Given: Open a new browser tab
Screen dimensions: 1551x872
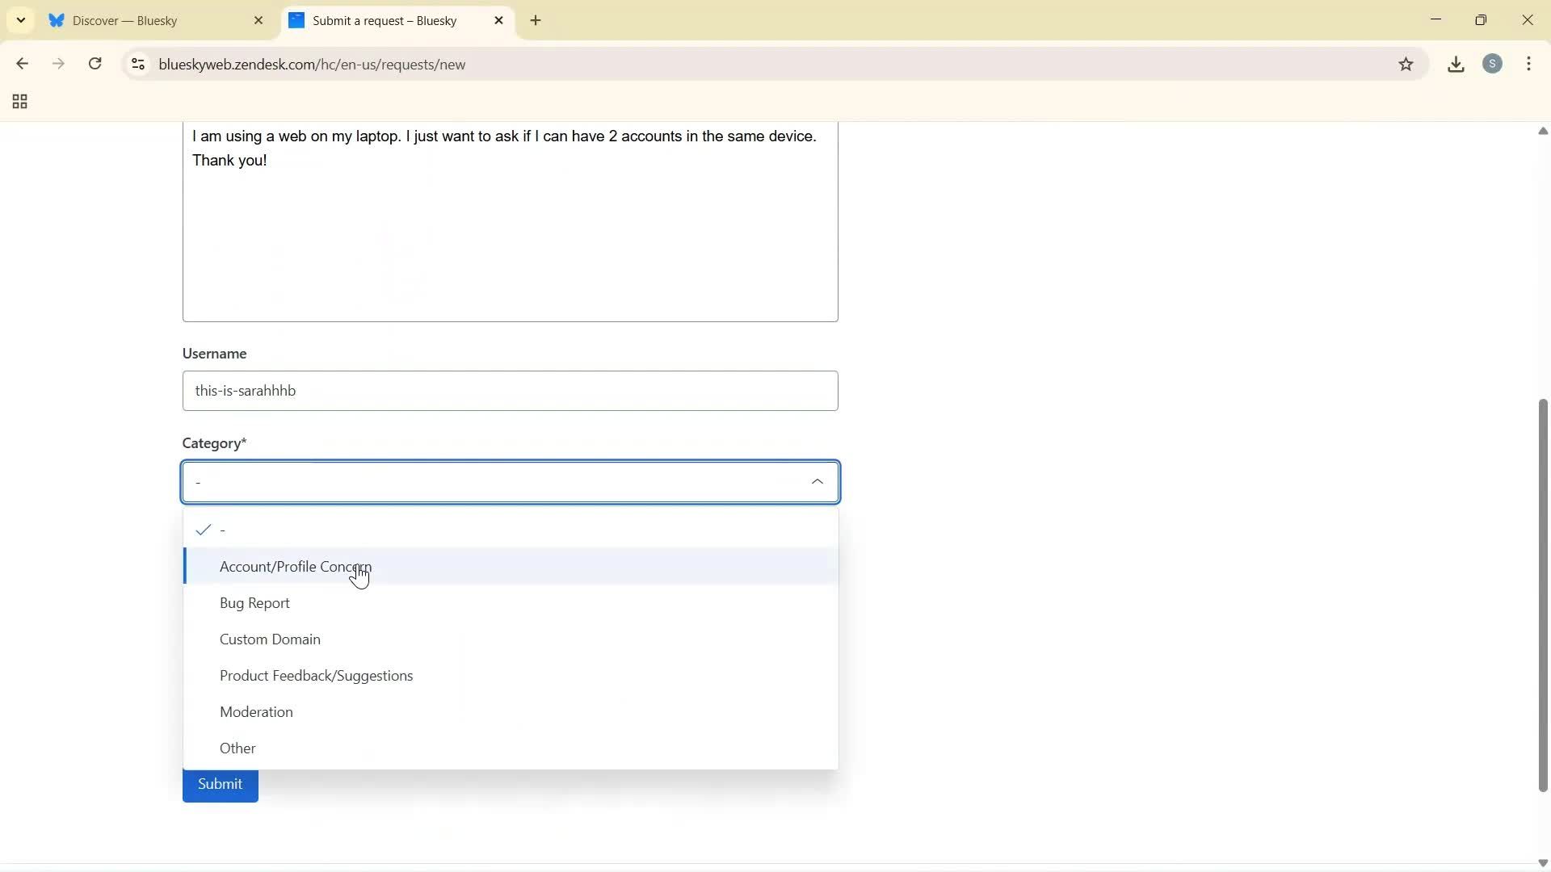Looking at the screenshot, I should [x=536, y=20].
